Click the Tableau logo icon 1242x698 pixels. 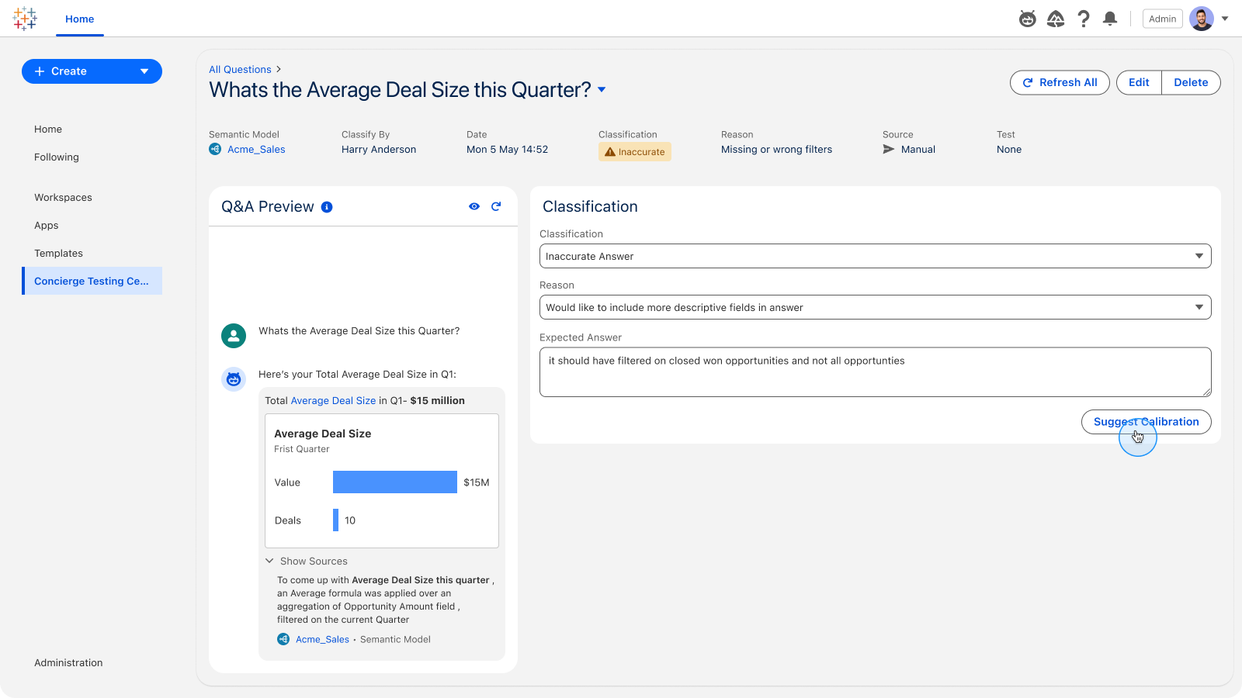[x=25, y=19]
